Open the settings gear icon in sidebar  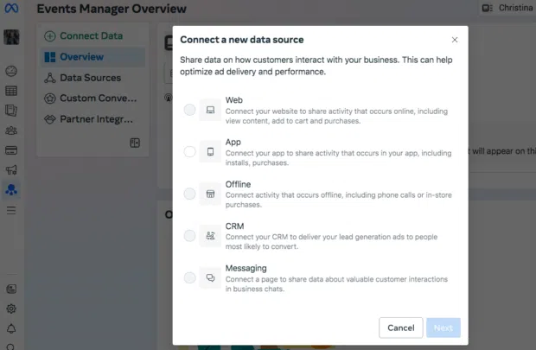[x=11, y=309]
